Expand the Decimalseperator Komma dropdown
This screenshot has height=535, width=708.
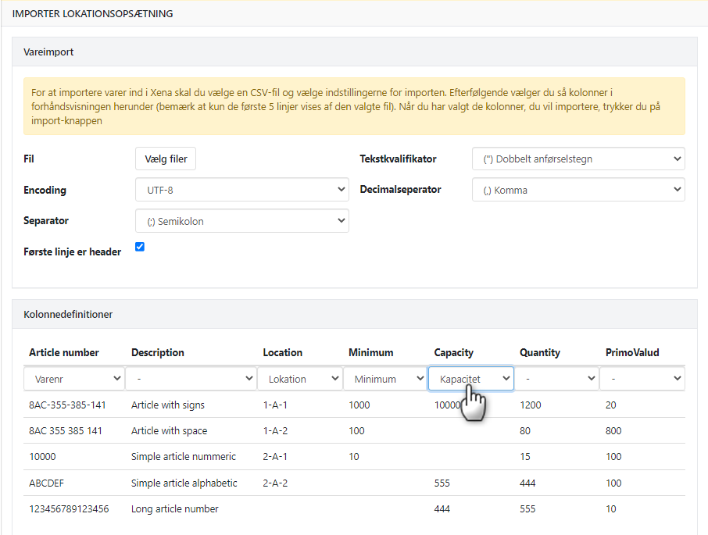tap(577, 190)
